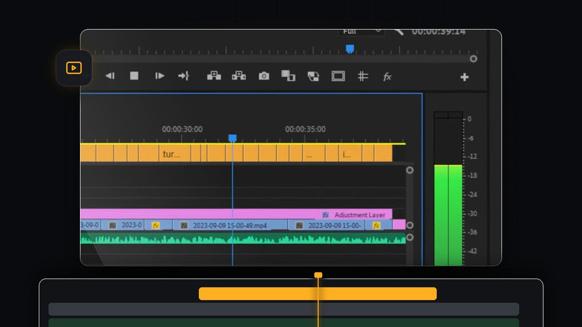This screenshot has height=327, width=582.
Task: Select the green audio waveform clip
Action: pyautogui.click(x=242, y=239)
